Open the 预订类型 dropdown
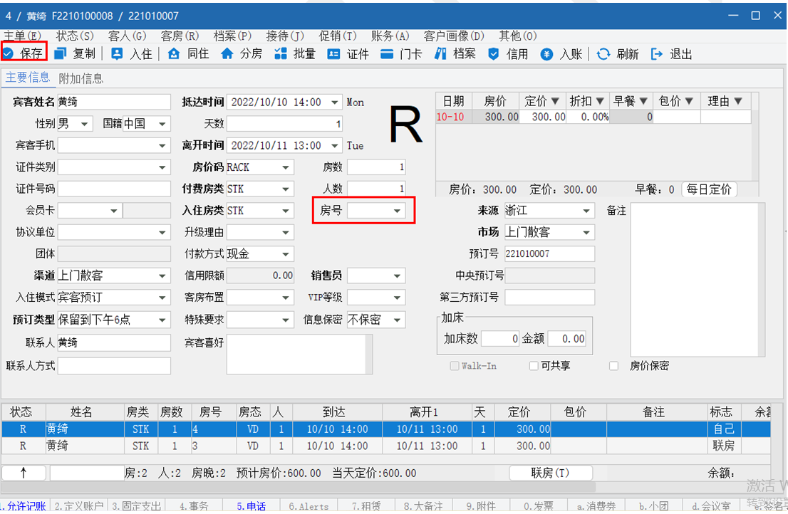 click(x=162, y=320)
